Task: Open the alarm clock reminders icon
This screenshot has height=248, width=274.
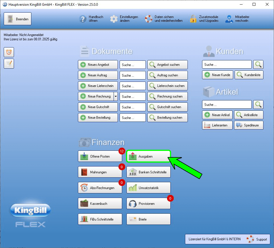Action: 9,52
